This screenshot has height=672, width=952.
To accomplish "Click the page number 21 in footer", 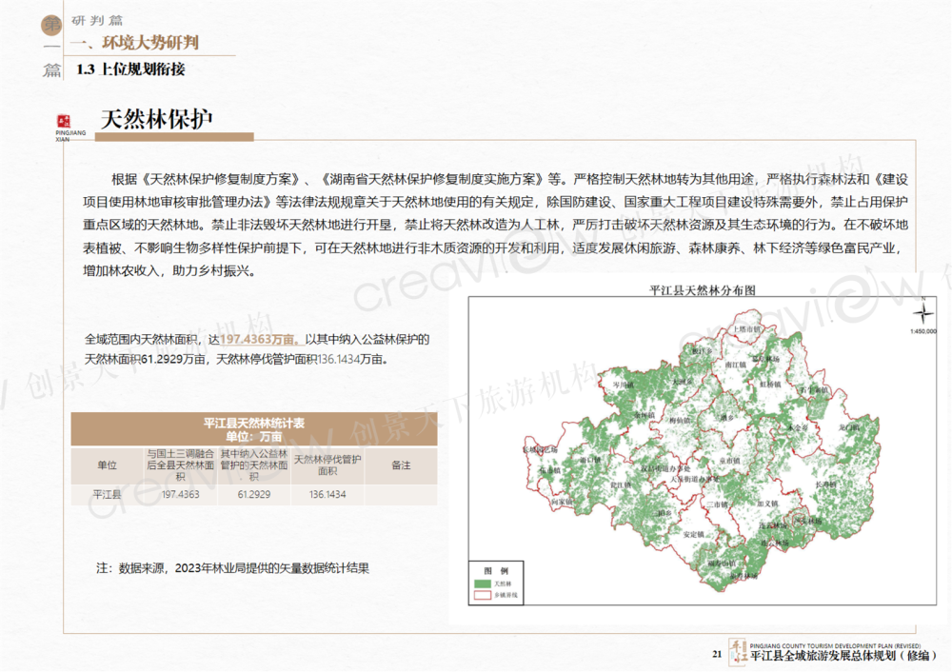I will pyautogui.click(x=716, y=654).
